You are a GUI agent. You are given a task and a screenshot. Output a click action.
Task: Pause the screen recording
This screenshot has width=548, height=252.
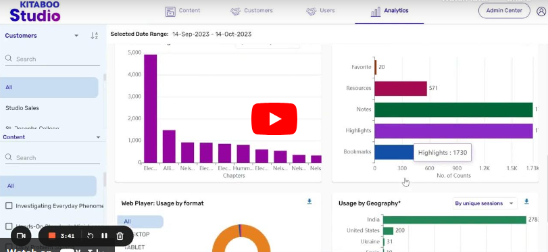pyautogui.click(x=104, y=236)
